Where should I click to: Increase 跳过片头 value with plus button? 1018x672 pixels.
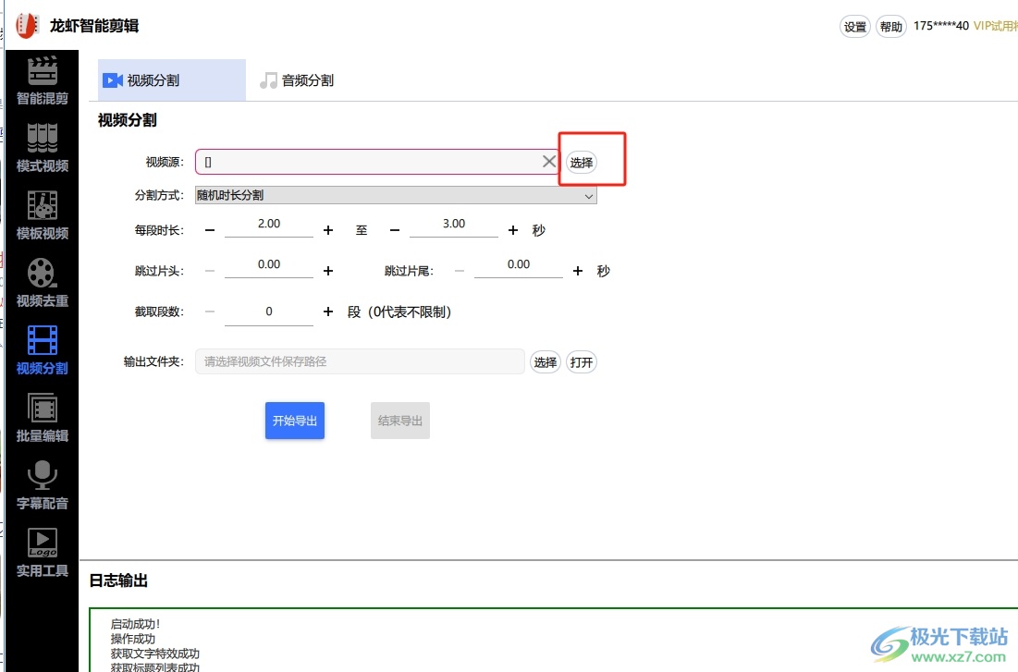pos(328,272)
